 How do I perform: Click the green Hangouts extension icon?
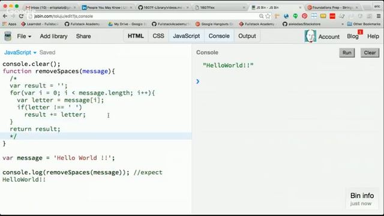point(295,16)
